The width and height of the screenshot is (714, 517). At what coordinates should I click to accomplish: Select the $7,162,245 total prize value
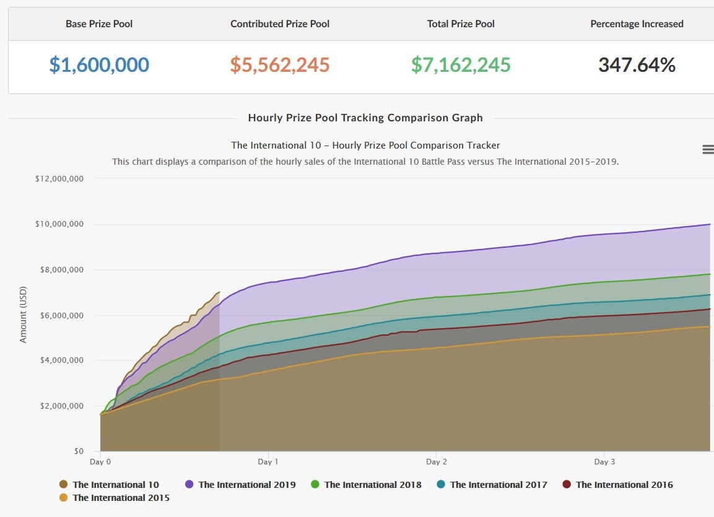460,64
